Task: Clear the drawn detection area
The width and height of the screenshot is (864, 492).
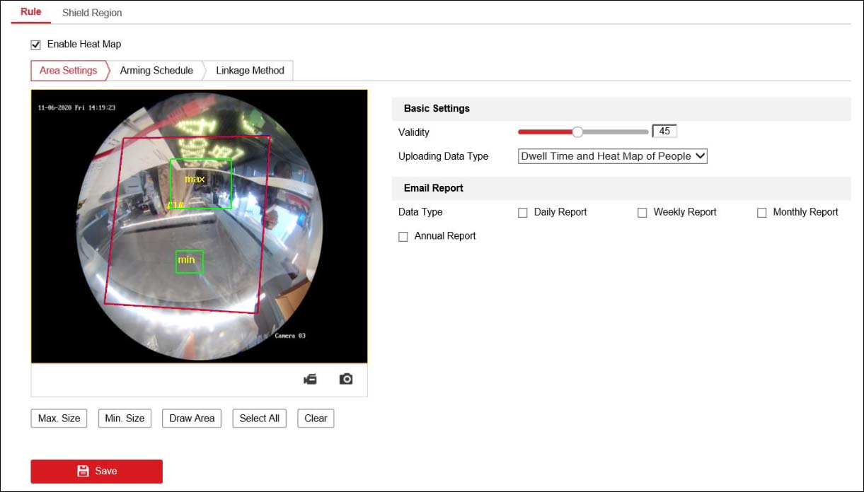Action: tap(315, 418)
